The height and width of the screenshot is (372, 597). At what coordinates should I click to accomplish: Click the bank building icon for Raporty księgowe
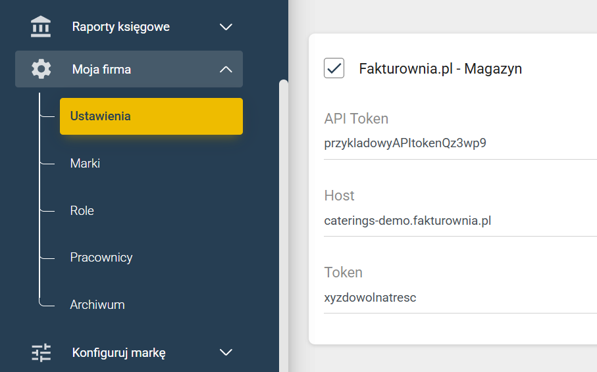click(41, 27)
